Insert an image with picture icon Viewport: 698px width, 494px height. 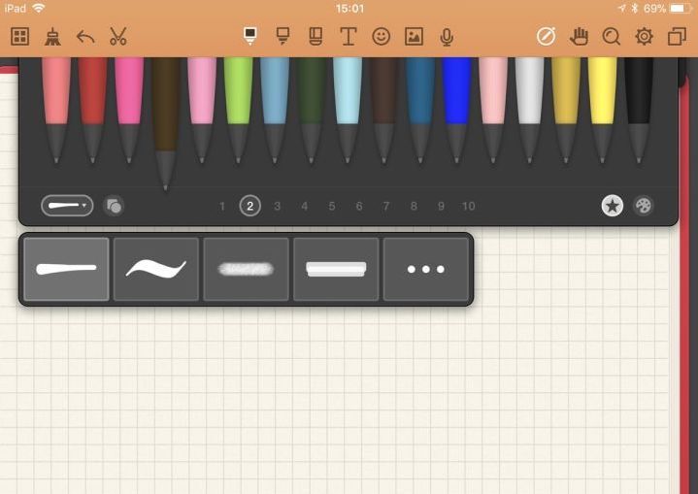tap(414, 37)
